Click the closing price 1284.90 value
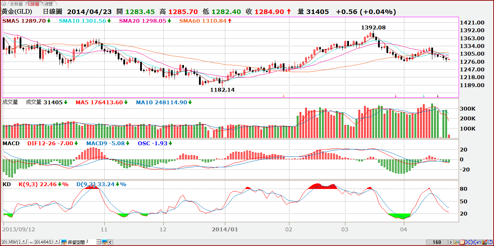 269,12
